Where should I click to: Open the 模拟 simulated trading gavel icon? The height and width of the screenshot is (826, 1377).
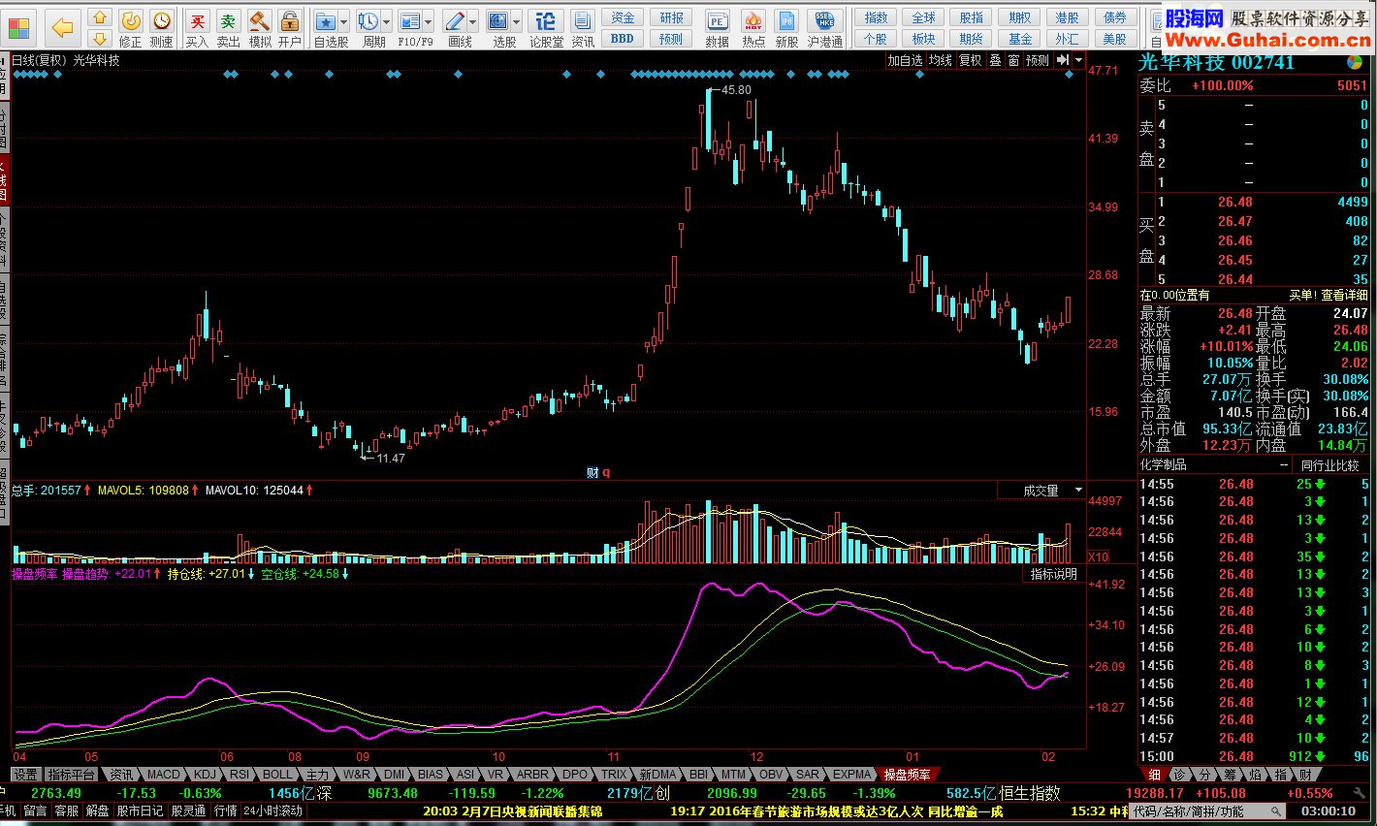259,21
